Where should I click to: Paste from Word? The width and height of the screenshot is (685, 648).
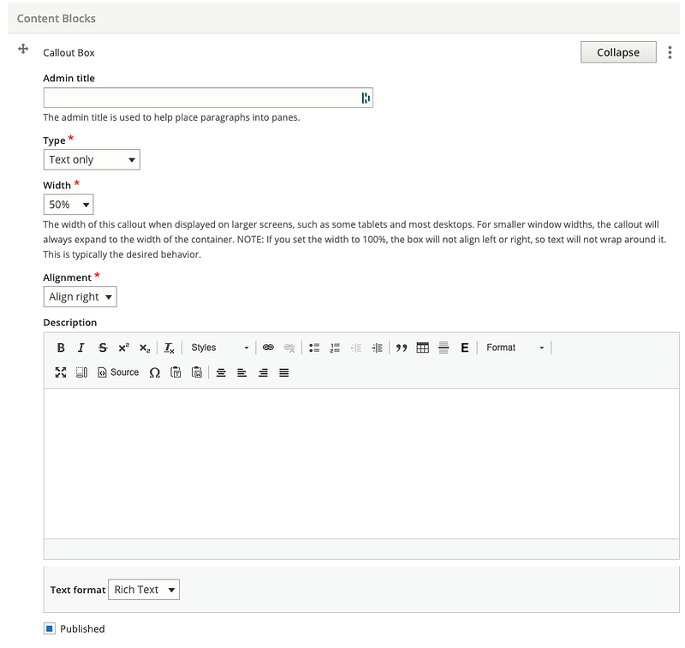[197, 372]
